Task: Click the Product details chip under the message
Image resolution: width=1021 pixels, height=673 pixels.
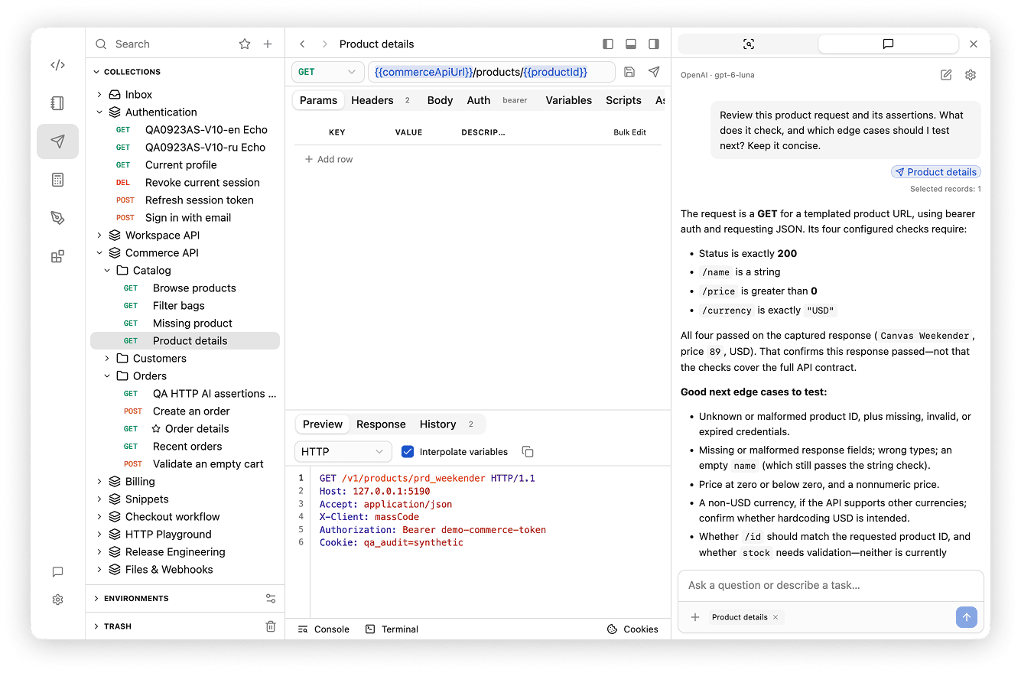Action: [x=936, y=172]
